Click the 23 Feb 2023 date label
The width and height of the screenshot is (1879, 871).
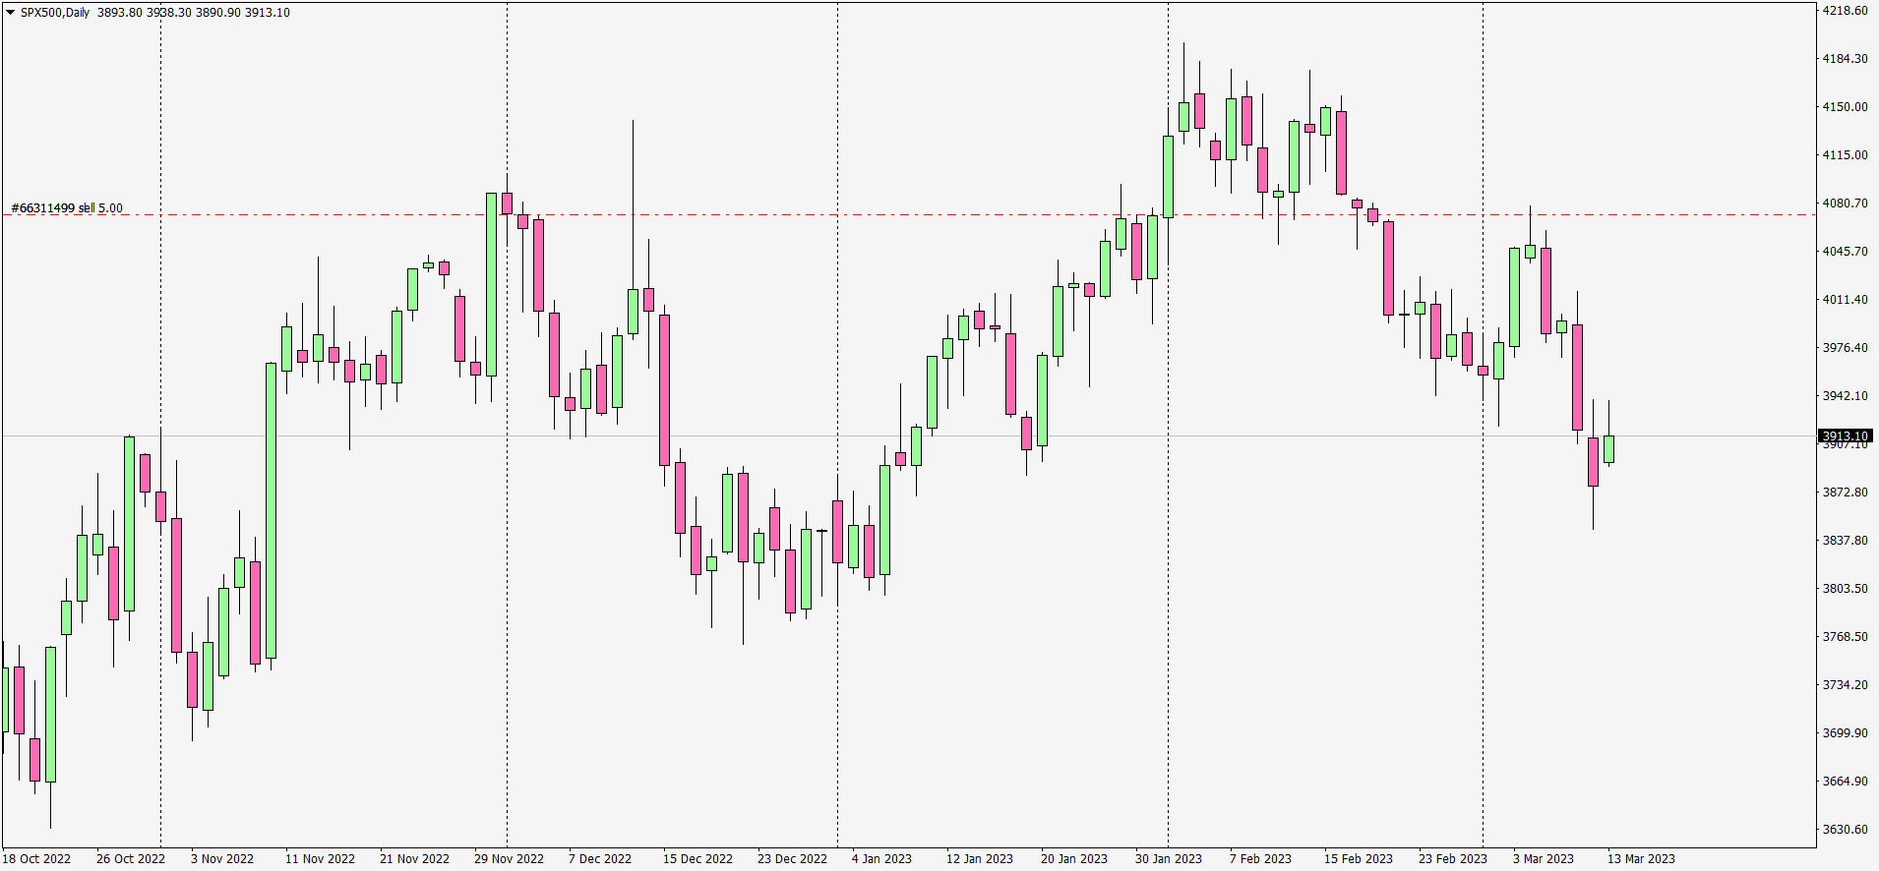pos(1453,859)
